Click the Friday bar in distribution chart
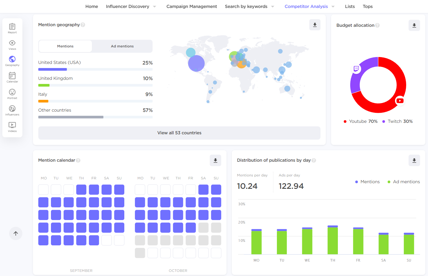The height and width of the screenshot is (276, 428). click(358, 241)
